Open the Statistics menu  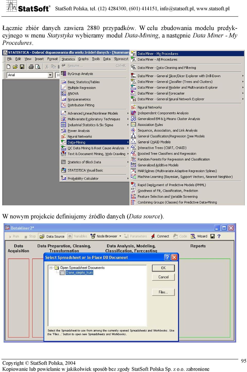[x=68, y=59]
